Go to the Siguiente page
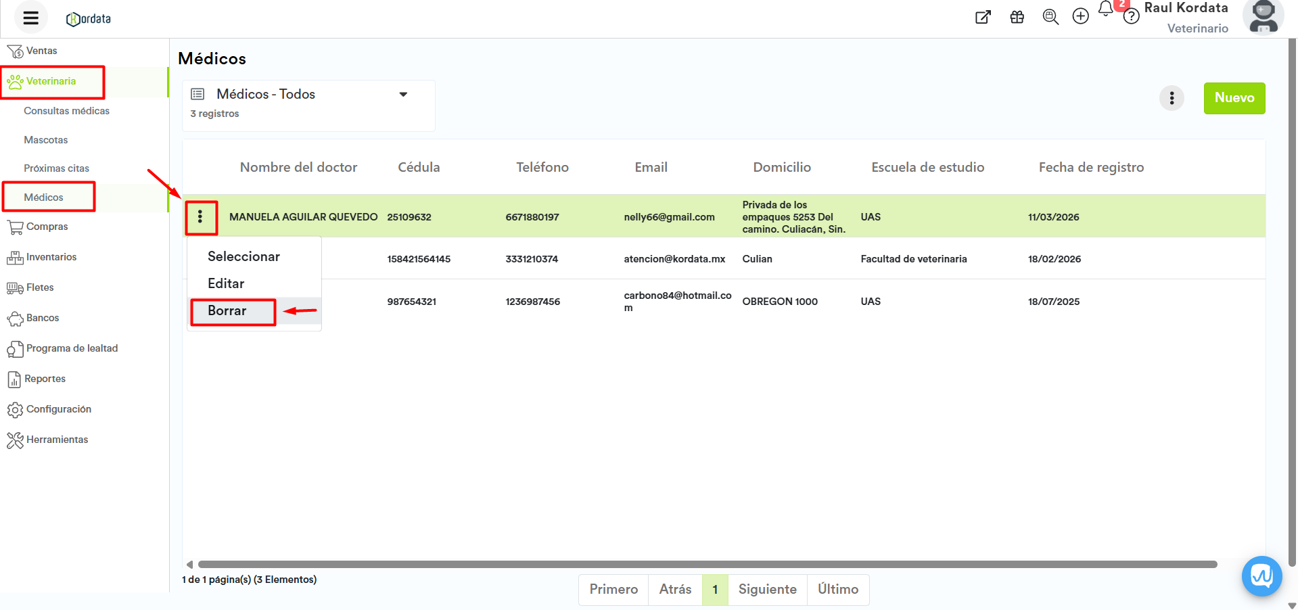1298x610 pixels. [767, 590]
